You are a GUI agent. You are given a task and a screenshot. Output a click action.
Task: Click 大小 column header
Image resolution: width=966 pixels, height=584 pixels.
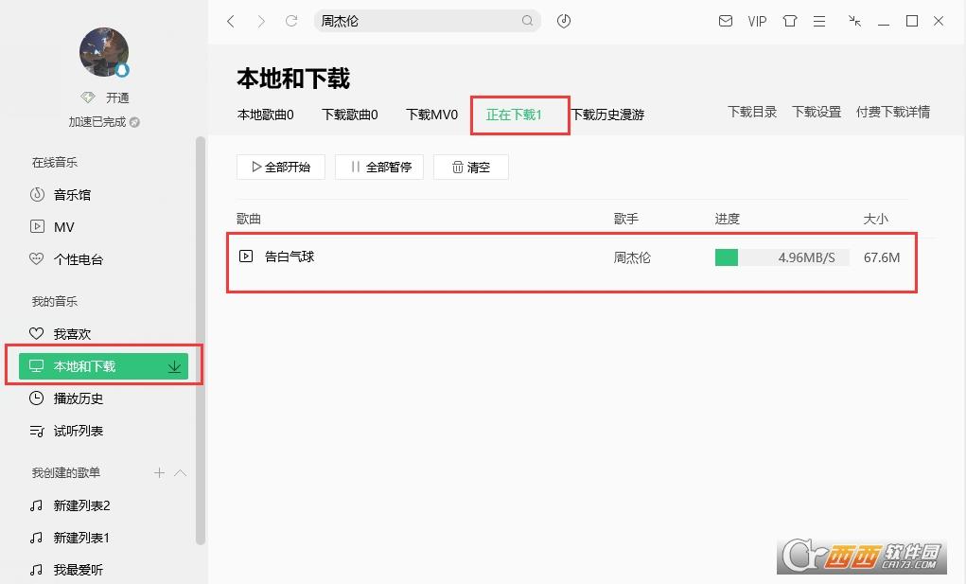point(875,219)
